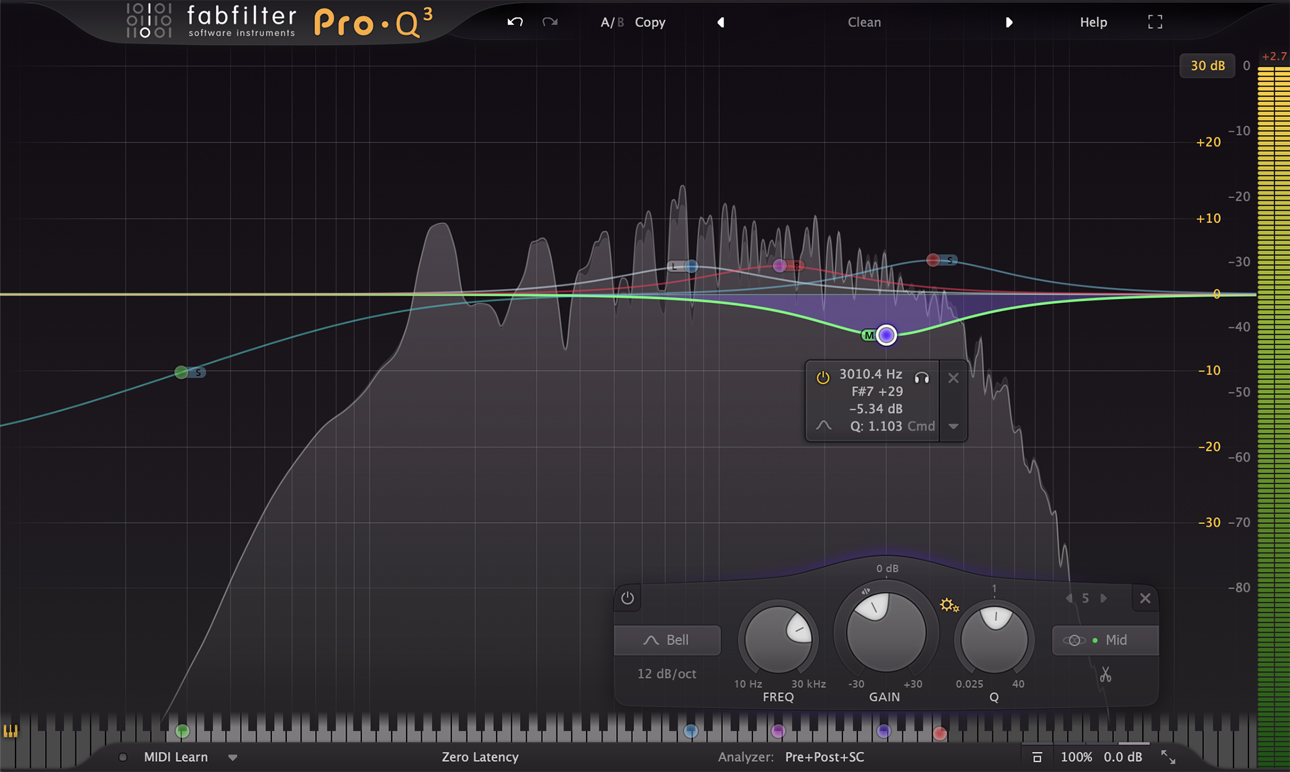
Task: Toggle band power button in control panel
Action: (628, 598)
